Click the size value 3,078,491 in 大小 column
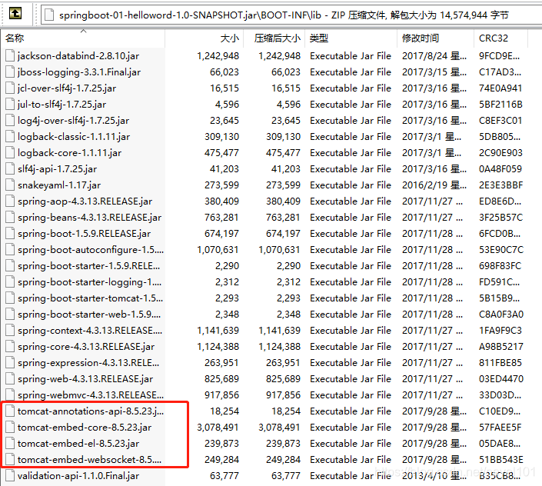This screenshot has height=486, width=542. [x=218, y=428]
